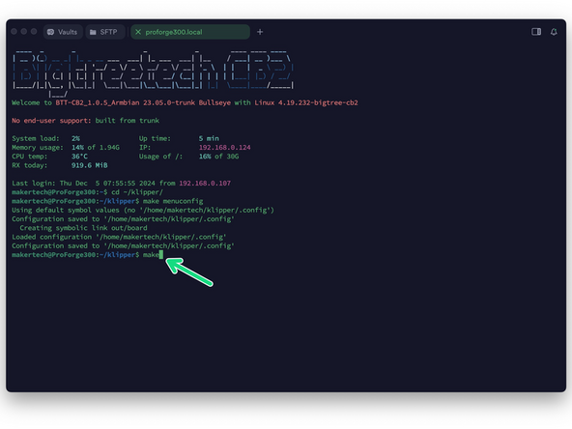
Task: Click the 'Loaded configuration' output line
Action: pos(119,237)
